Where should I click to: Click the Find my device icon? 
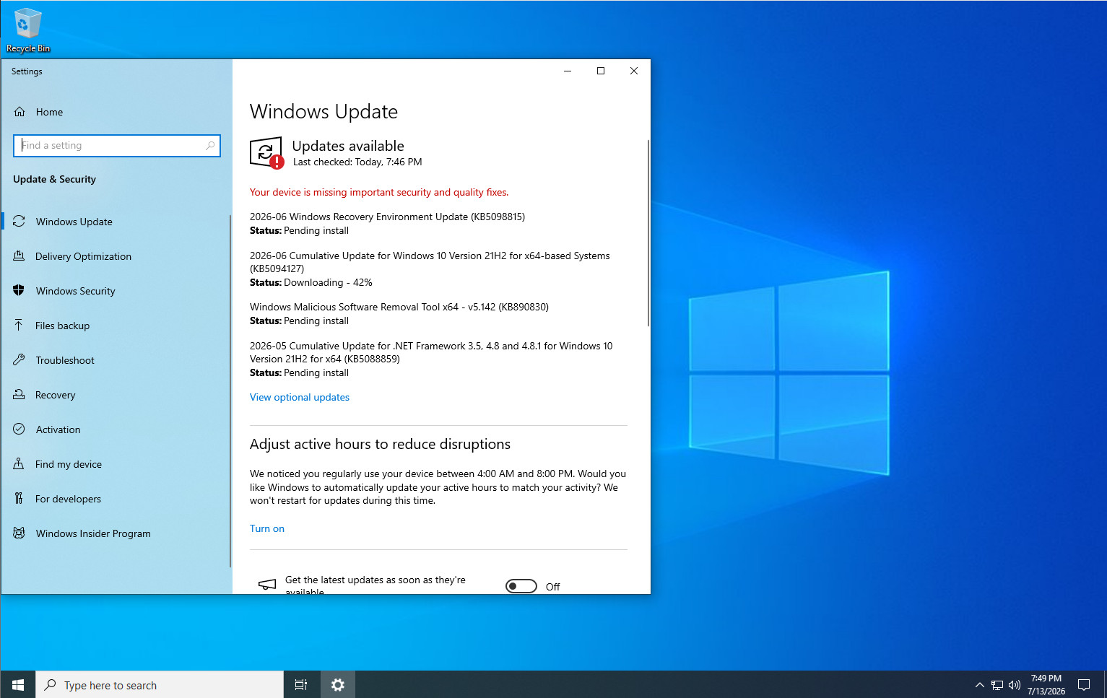click(x=19, y=464)
